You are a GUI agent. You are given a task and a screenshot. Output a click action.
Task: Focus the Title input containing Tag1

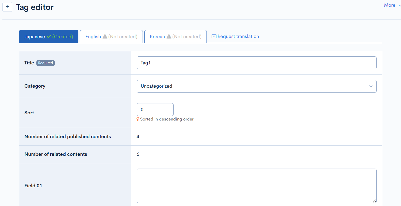coord(256,63)
